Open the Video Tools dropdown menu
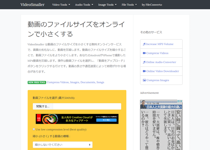This screenshot has height=150, width=210. click(x=61, y=5)
